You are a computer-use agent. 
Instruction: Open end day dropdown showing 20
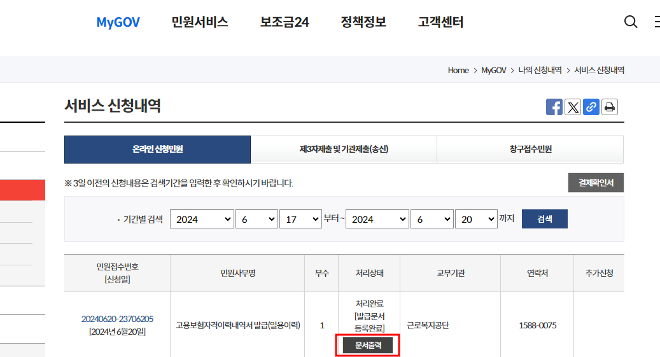pyautogui.click(x=476, y=219)
